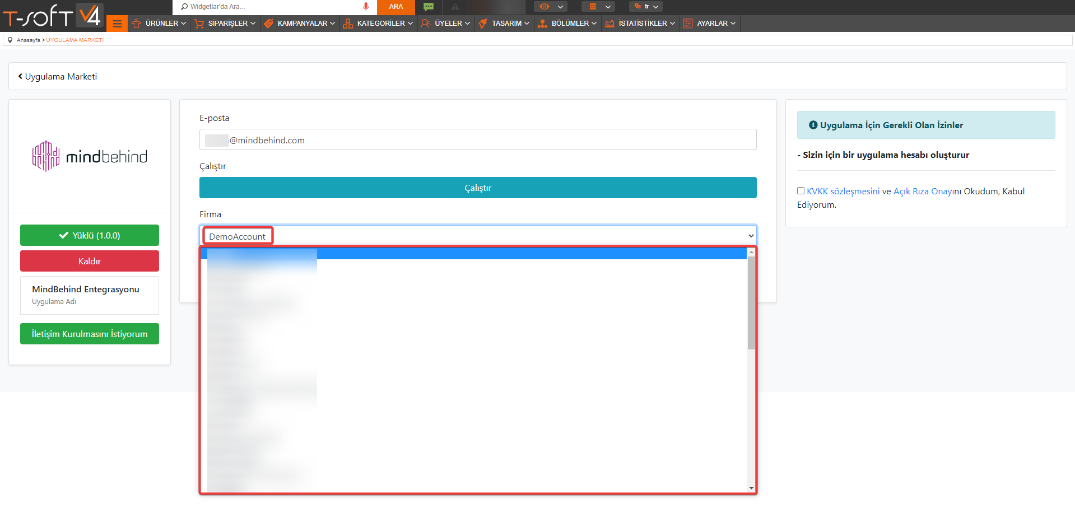Click the TASARIM brush icon
Screen dimensions: 1075x509
pos(483,24)
